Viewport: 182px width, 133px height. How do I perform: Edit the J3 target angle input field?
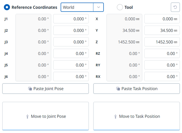[71, 42]
